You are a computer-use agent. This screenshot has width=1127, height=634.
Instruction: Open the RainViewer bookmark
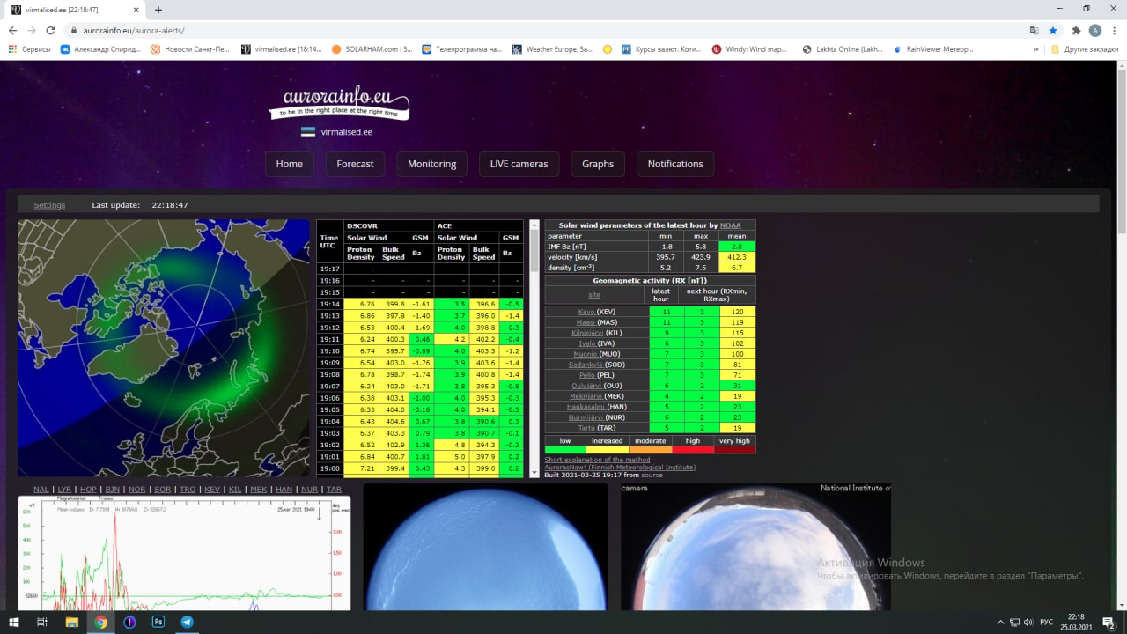pyautogui.click(x=932, y=49)
